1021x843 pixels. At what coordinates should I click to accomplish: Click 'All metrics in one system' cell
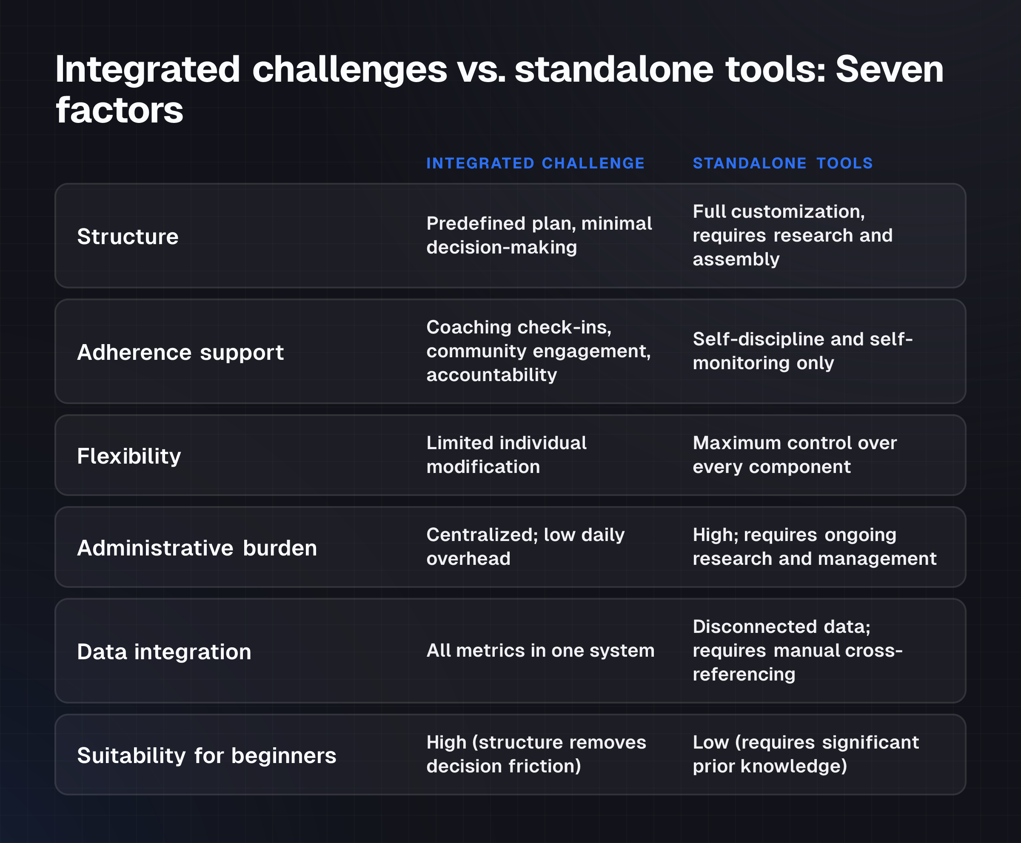(540, 651)
